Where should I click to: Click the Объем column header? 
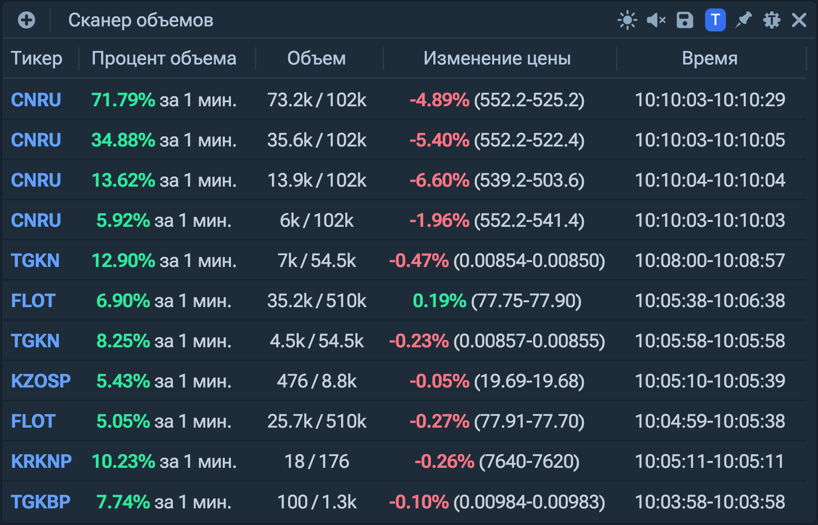tap(316, 58)
